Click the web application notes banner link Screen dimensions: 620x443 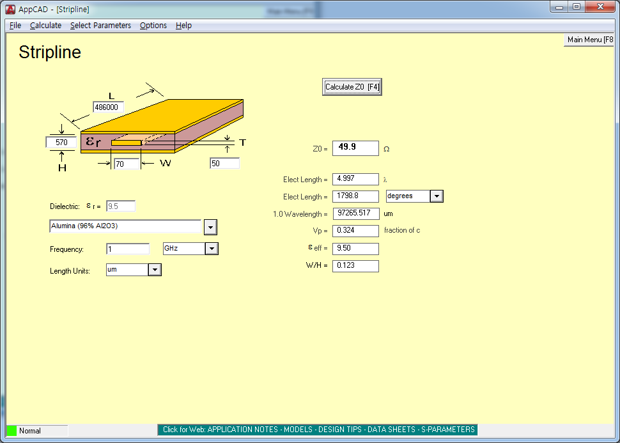[318, 430]
